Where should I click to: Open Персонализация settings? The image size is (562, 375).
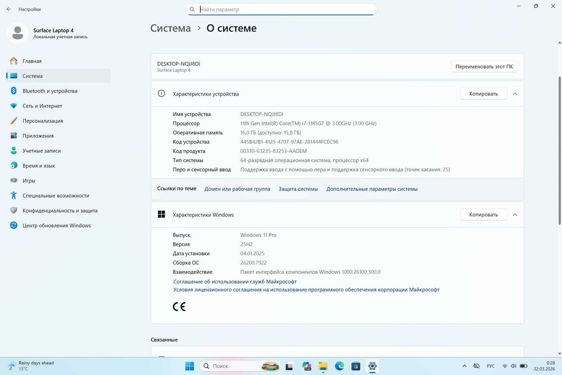[58, 121]
